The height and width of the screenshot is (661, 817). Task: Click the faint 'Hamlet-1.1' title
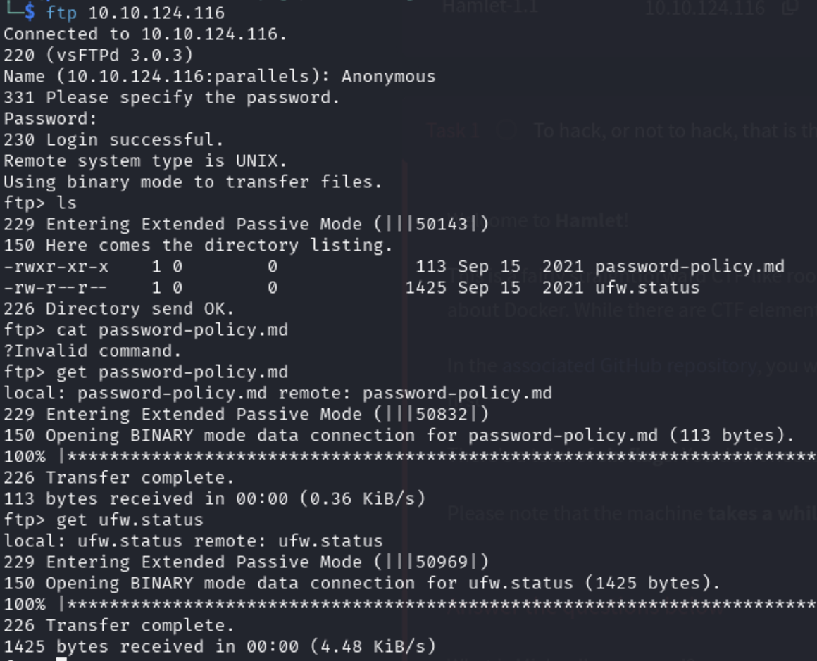pyautogui.click(x=490, y=8)
